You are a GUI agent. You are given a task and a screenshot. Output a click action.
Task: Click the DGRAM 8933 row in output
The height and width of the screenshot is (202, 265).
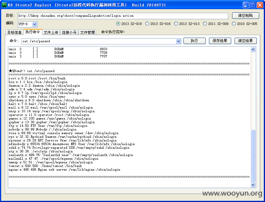[x=58, y=49]
